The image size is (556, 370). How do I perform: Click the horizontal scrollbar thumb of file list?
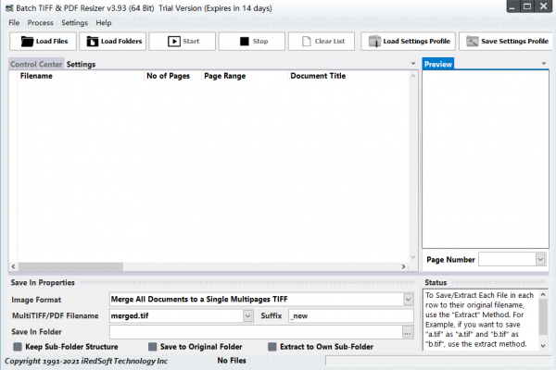(70, 266)
